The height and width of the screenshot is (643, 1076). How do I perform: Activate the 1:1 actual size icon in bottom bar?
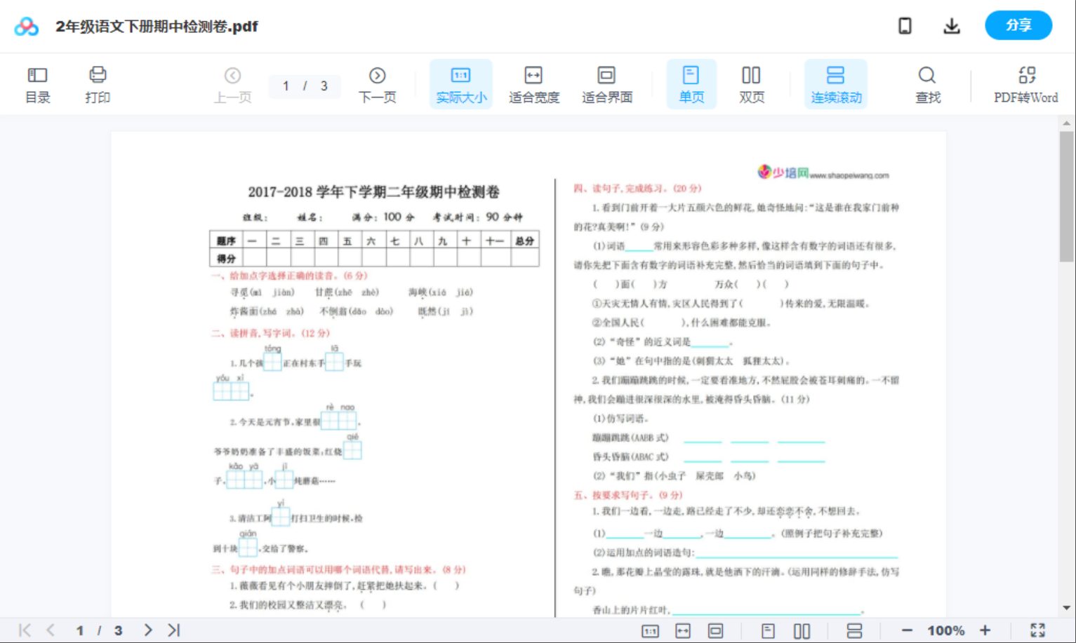point(650,630)
